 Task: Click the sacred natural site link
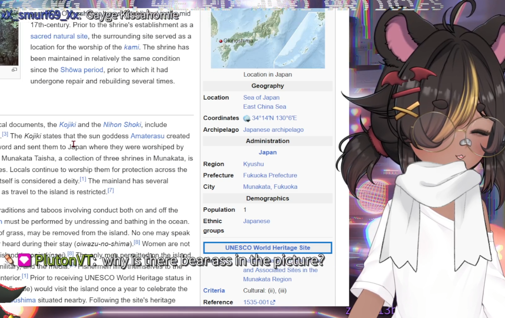(59, 36)
